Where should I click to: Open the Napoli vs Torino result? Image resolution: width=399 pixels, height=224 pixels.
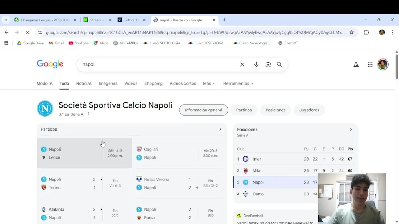84,184
